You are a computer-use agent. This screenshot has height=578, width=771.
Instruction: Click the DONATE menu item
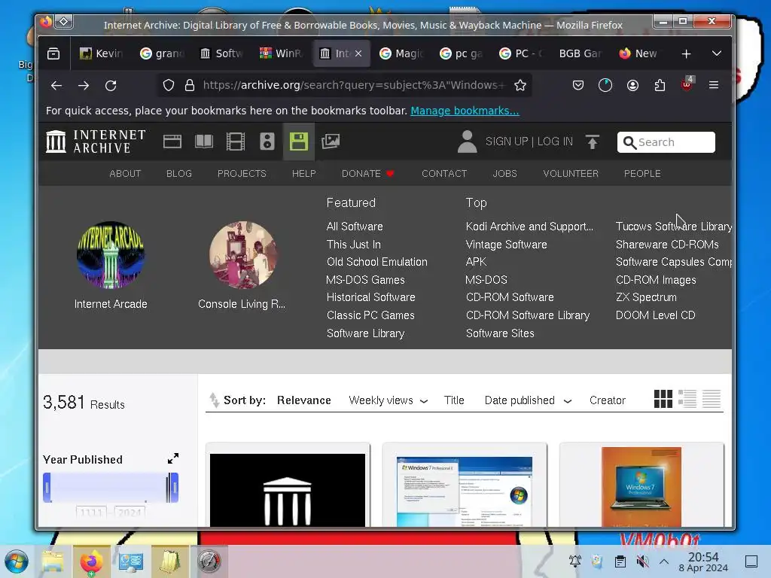[x=368, y=174]
